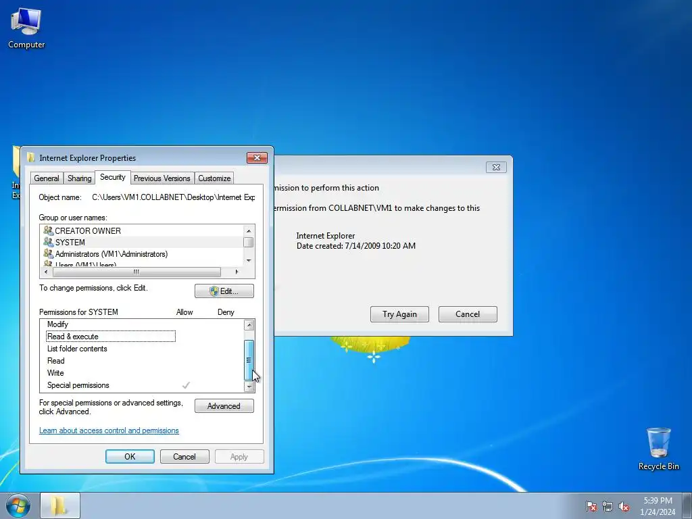Click the Administrators group icon

point(48,254)
